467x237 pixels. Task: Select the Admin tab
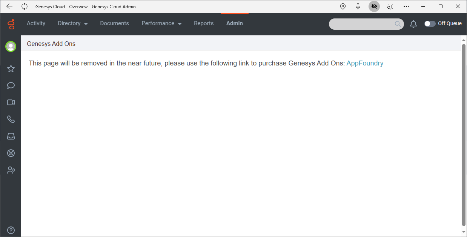[x=235, y=23]
